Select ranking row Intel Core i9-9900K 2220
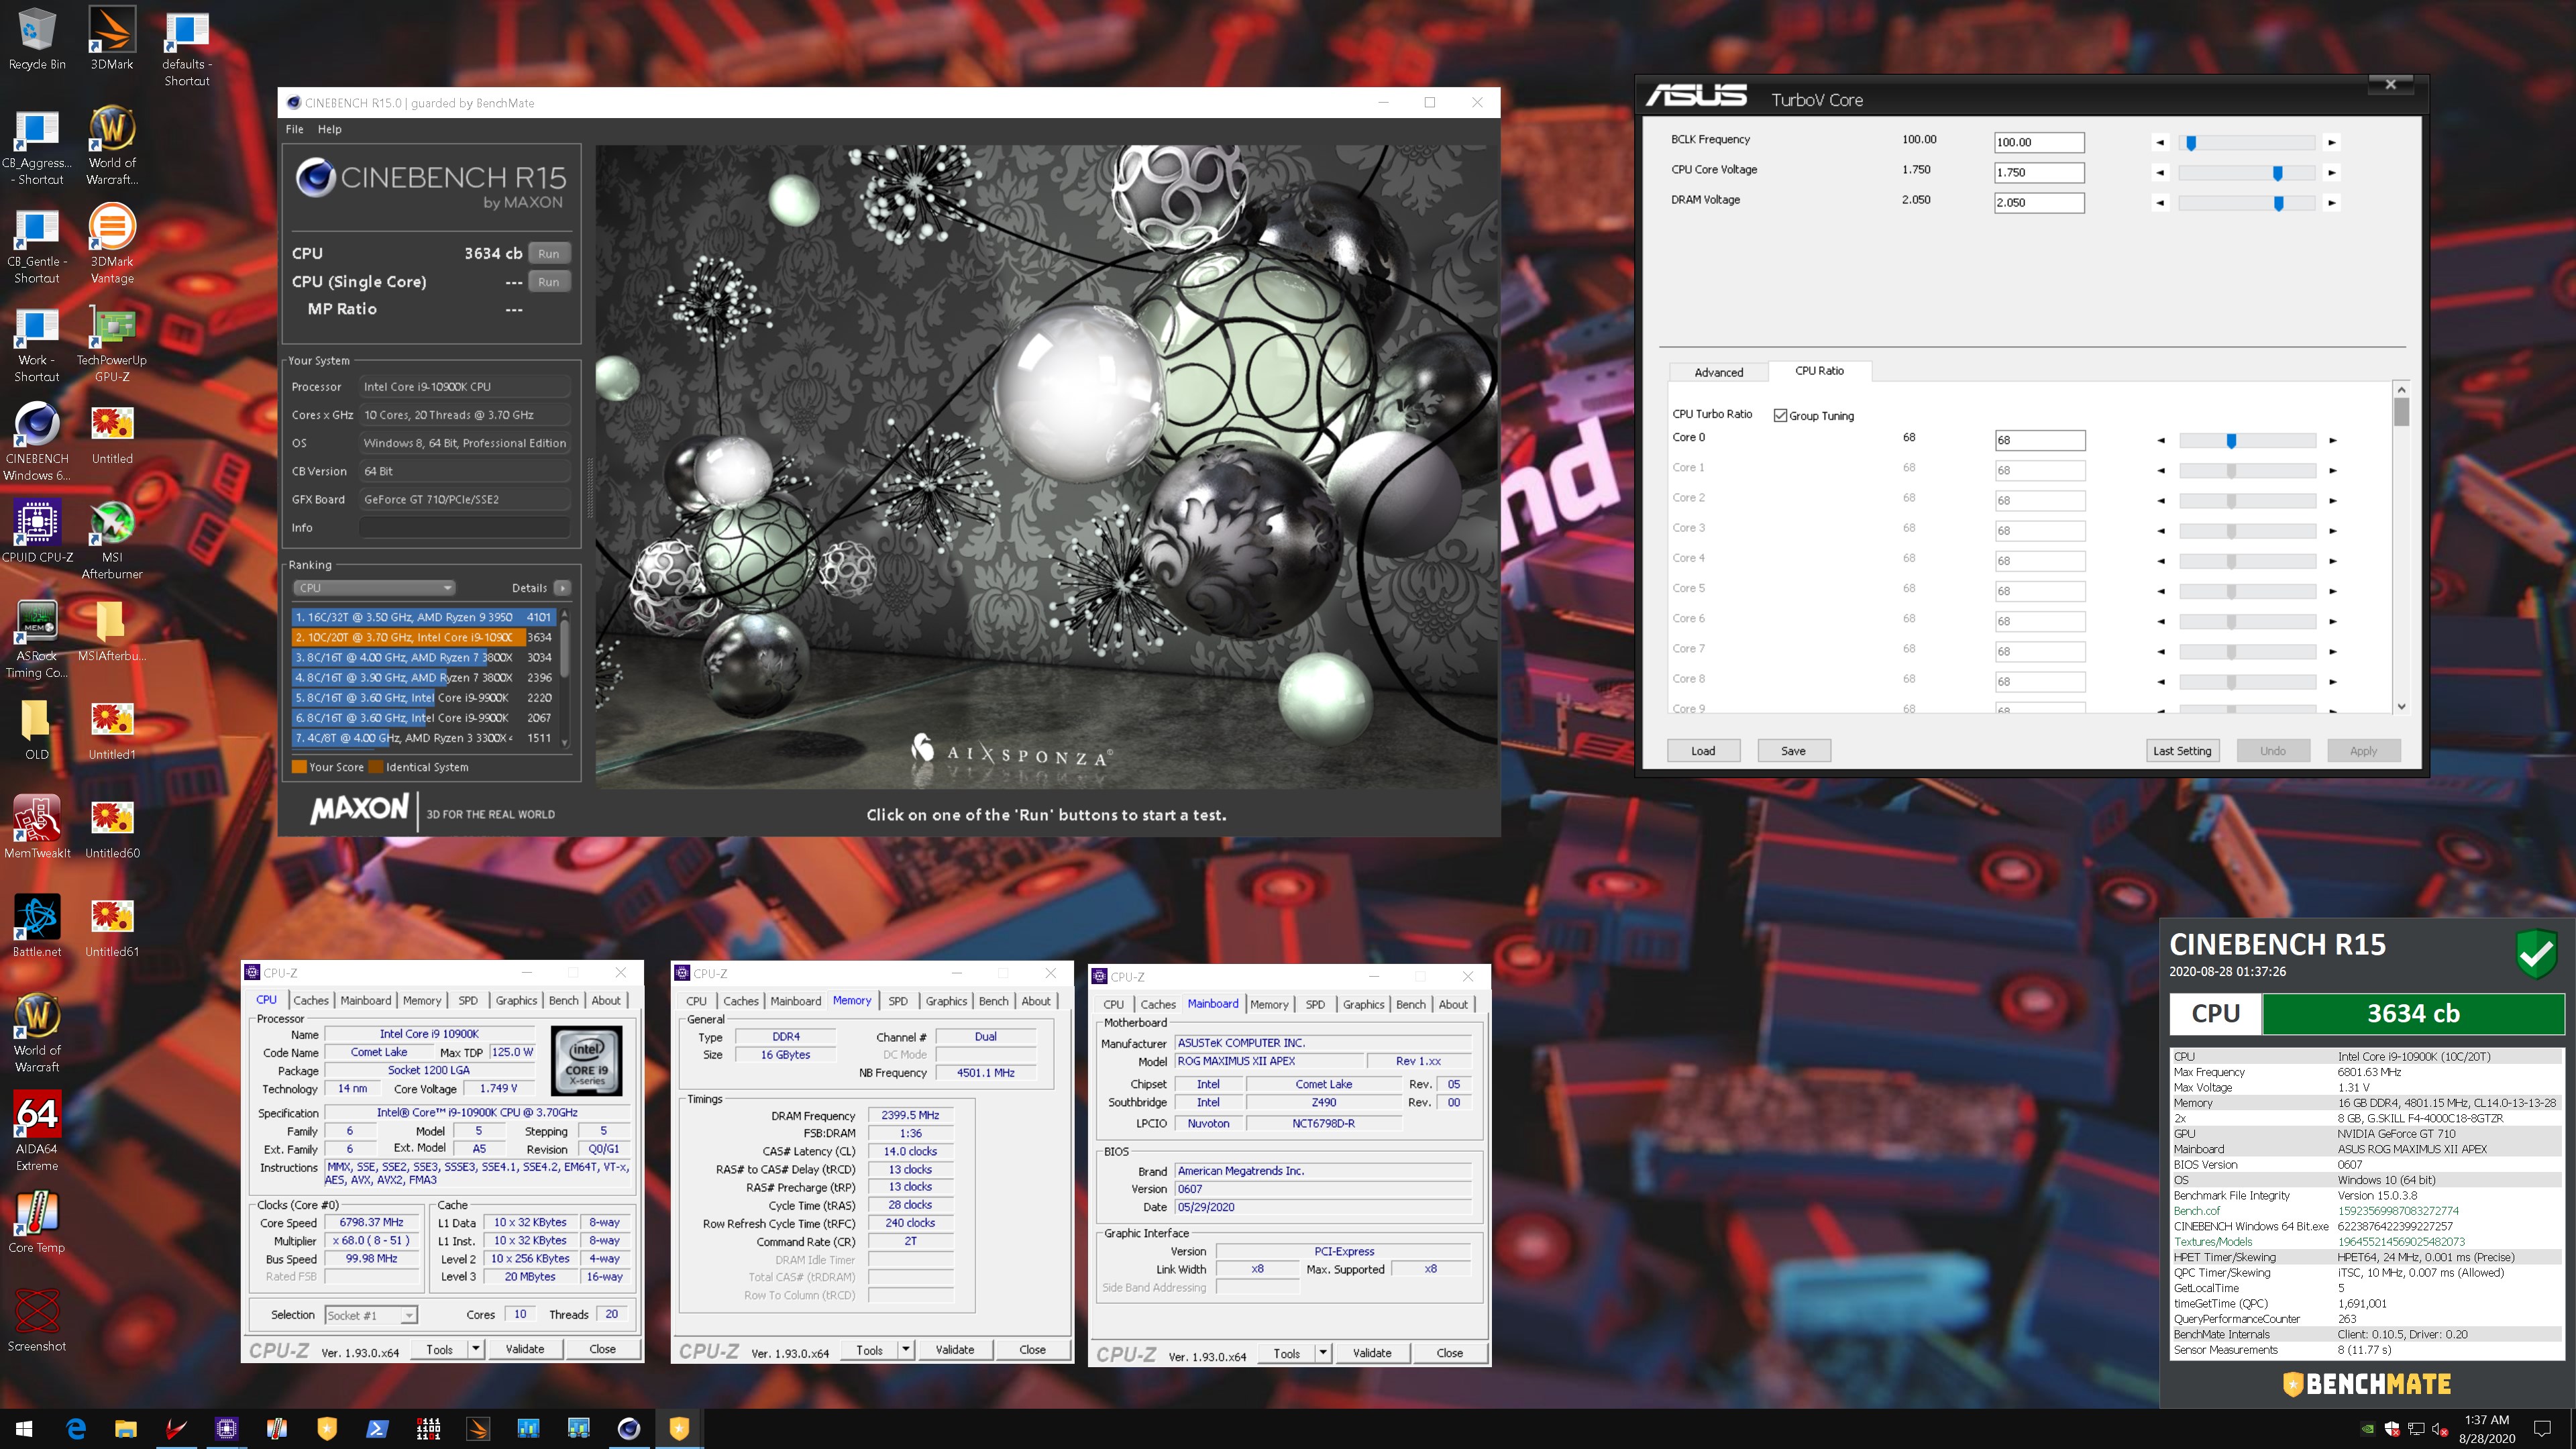2576x1449 pixels. pyautogui.click(x=423, y=698)
